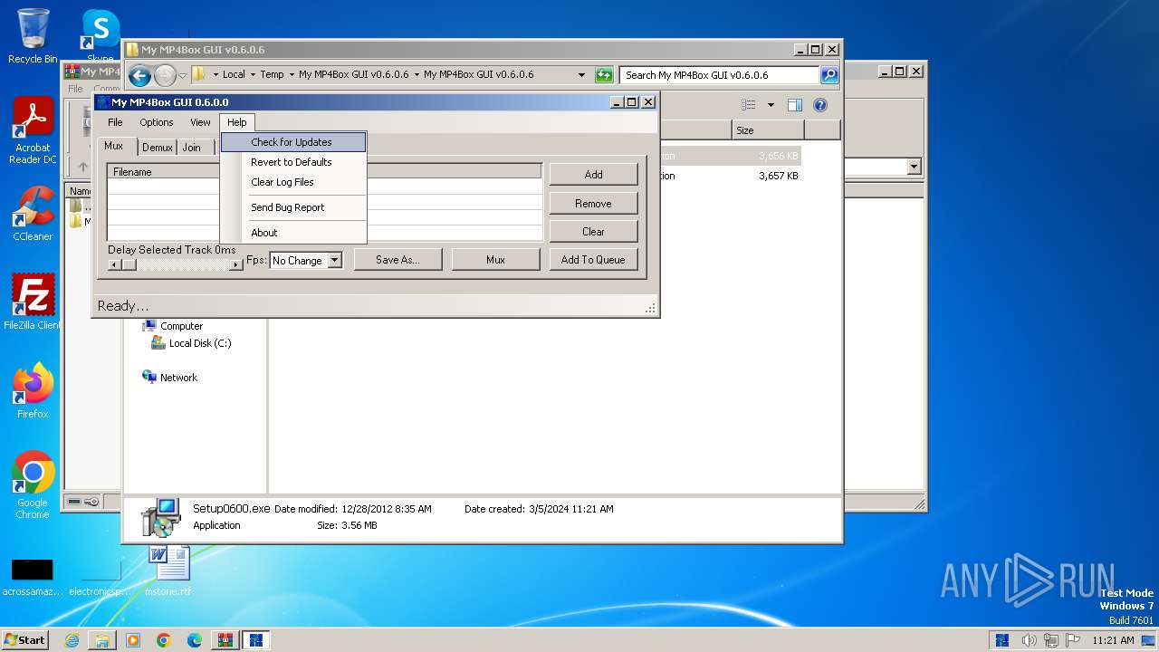Viewport: 1159px width, 652px height.
Task: Click the Clear button
Action: (x=593, y=232)
